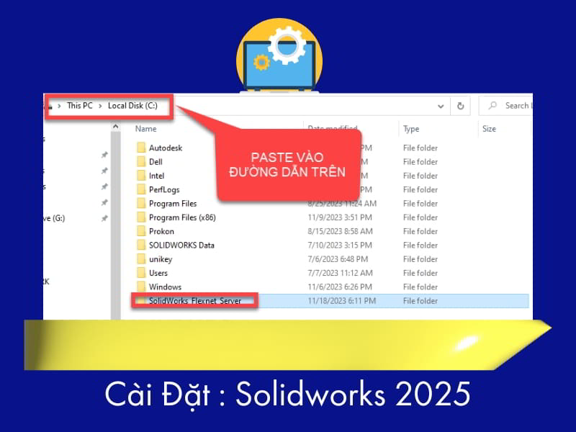Select Local Disk (C:) in the address bar
Image resolution: width=576 pixels, height=432 pixels.
tap(131, 105)
